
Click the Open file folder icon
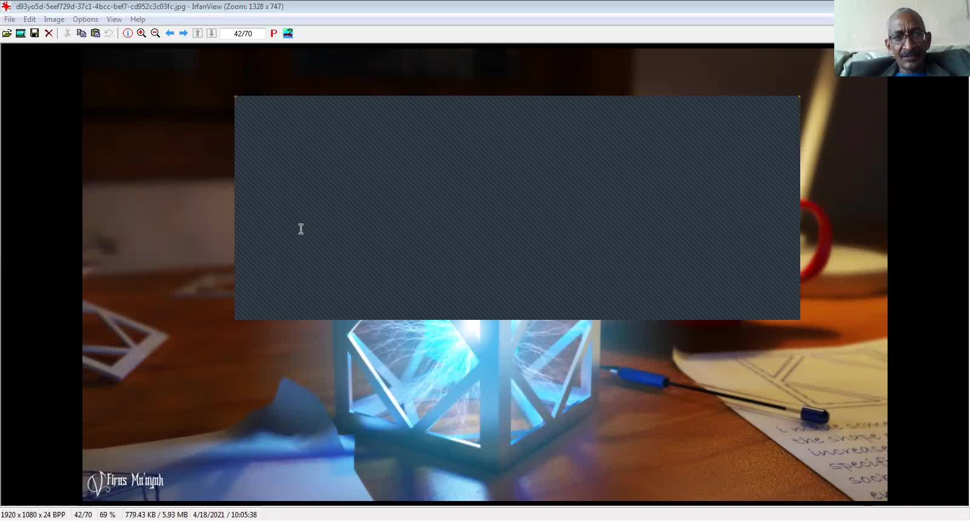coord(7,33)
